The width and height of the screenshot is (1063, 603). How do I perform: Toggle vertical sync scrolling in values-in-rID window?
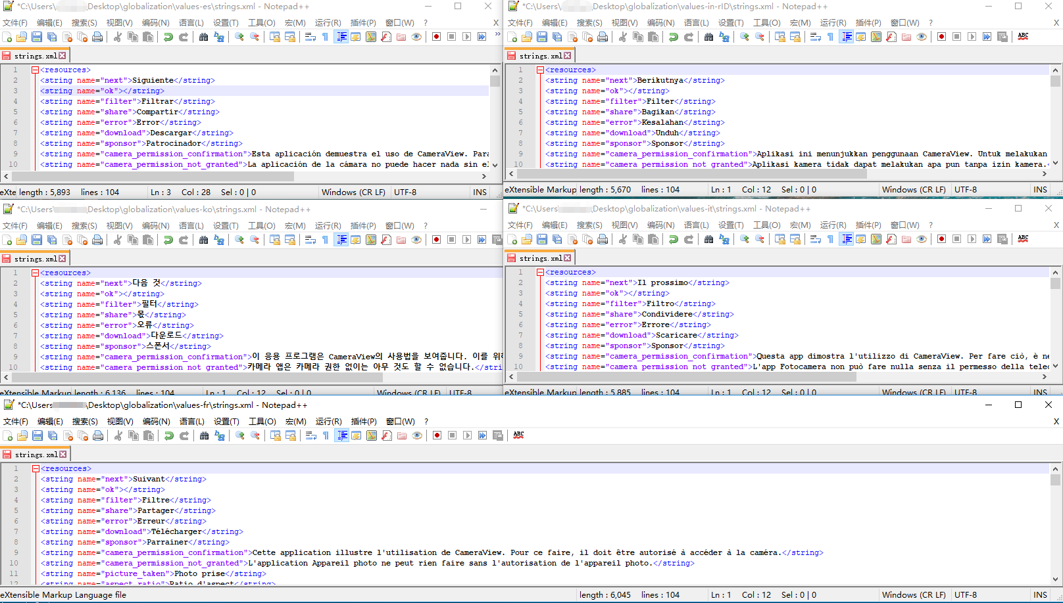[x=780, y=37]
